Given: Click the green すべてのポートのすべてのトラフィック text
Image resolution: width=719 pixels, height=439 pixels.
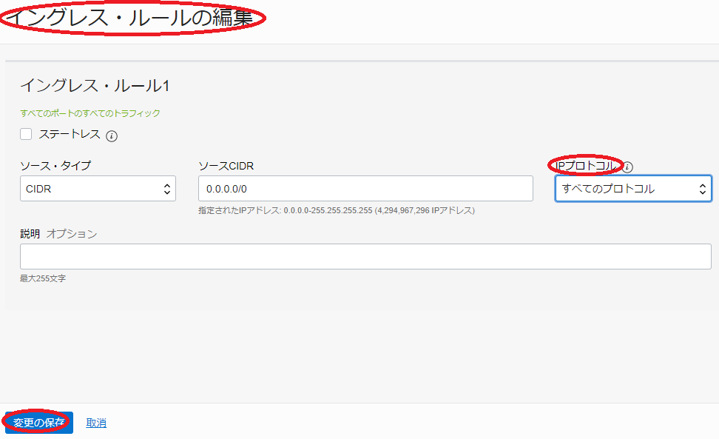Looking at the screenshot, I should [x=90, y=113].
